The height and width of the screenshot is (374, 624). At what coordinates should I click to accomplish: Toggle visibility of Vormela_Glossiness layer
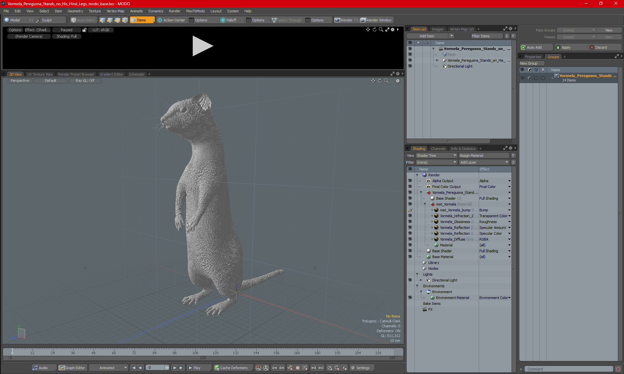(x=410, y=222)
